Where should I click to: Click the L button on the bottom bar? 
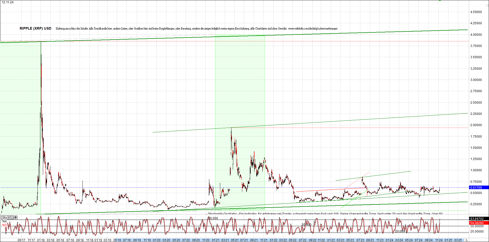click(x=467, y=240)
